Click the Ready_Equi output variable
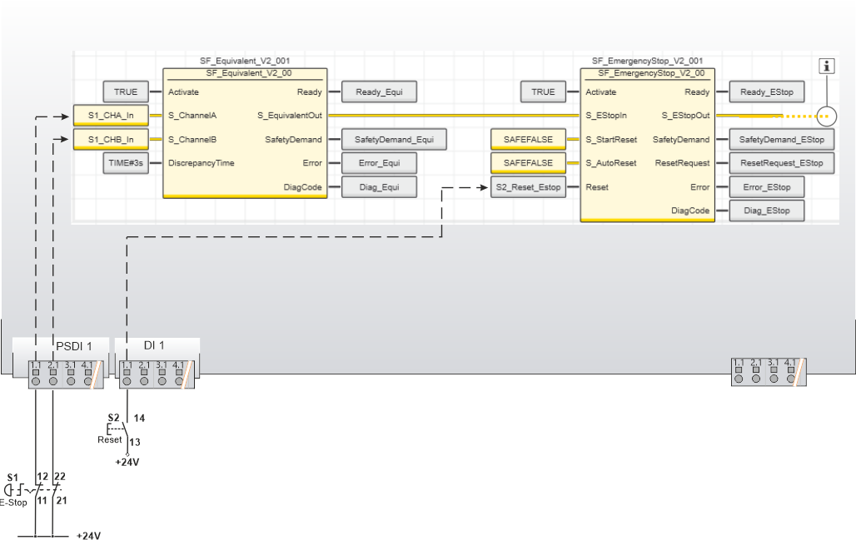The height and width of the screenshot is (540, 856). coord(379,92)
